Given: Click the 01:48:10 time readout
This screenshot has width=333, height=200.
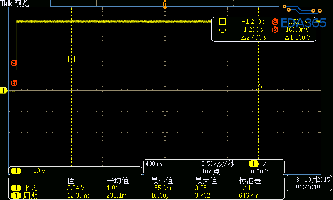Looking at the screenshot, I should point(308,187).
